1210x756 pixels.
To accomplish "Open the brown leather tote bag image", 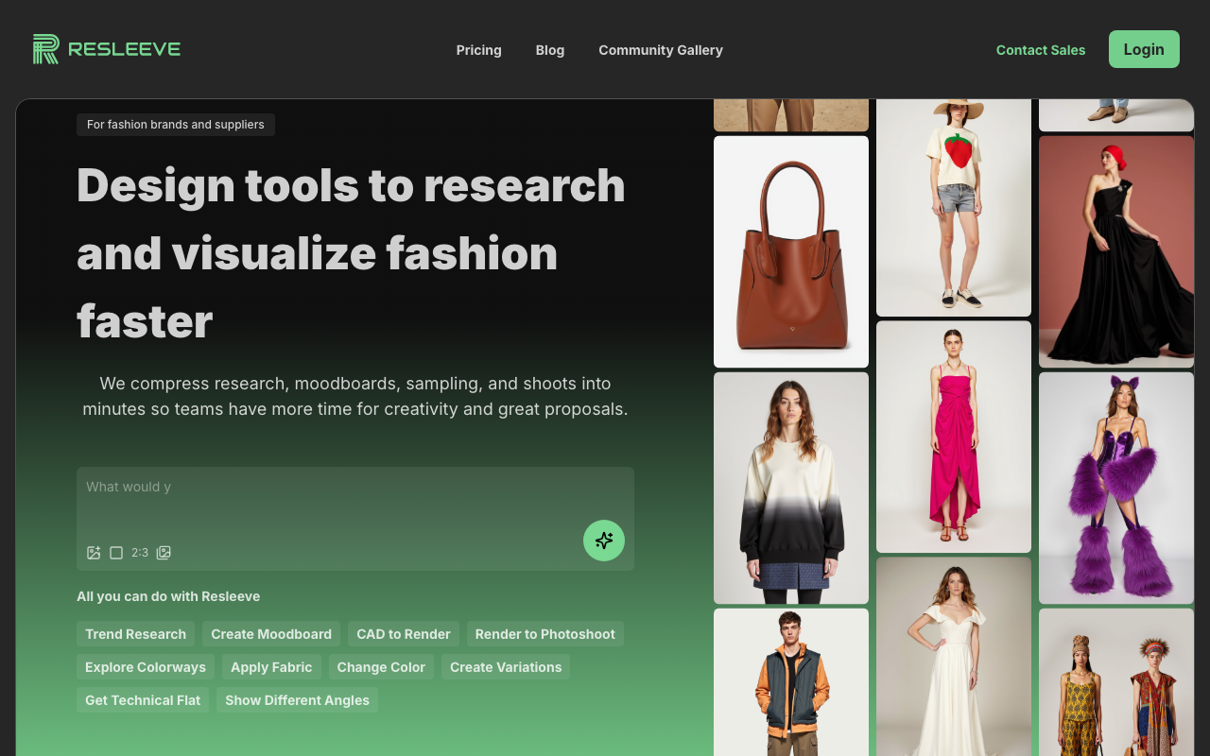I will pyautogui.click(x=790, y=251).
